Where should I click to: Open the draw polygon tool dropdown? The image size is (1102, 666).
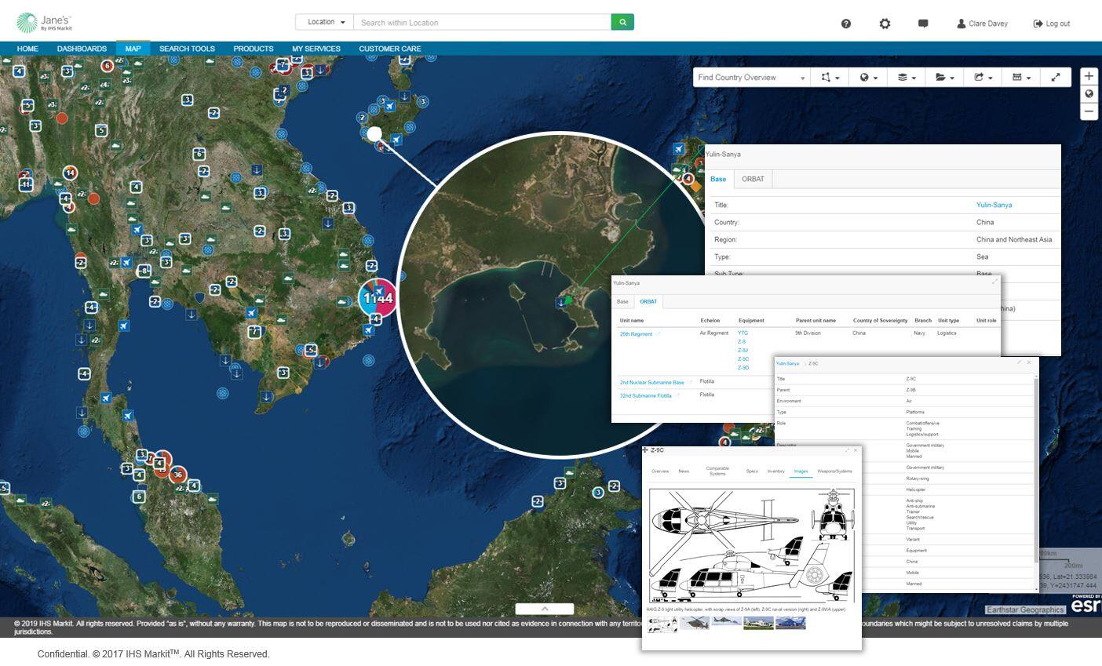coord(830,77)
